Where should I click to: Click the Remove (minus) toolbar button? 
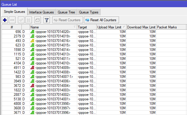click(x=12, y=20)
